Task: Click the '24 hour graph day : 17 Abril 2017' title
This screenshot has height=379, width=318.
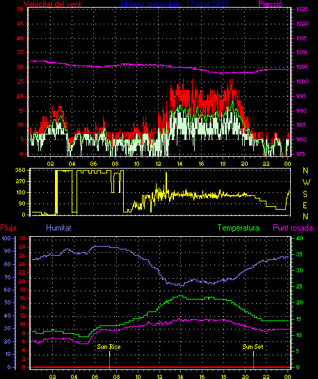Action: 173,3
